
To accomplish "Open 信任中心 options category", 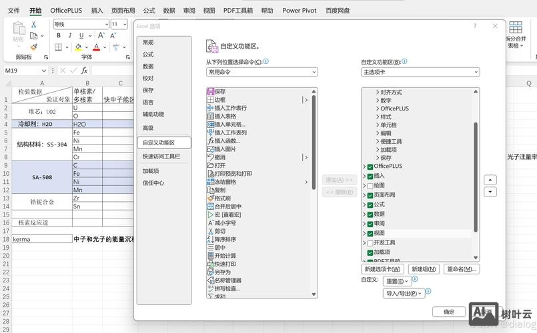I will (x=153, y=183).
